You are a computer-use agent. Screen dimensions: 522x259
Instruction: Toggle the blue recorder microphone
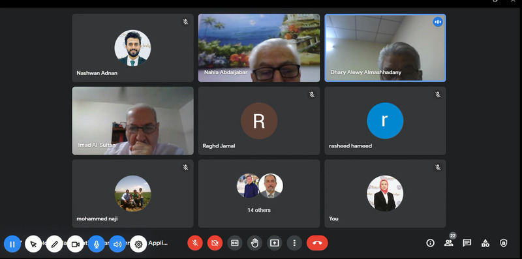tap(97, 244)
